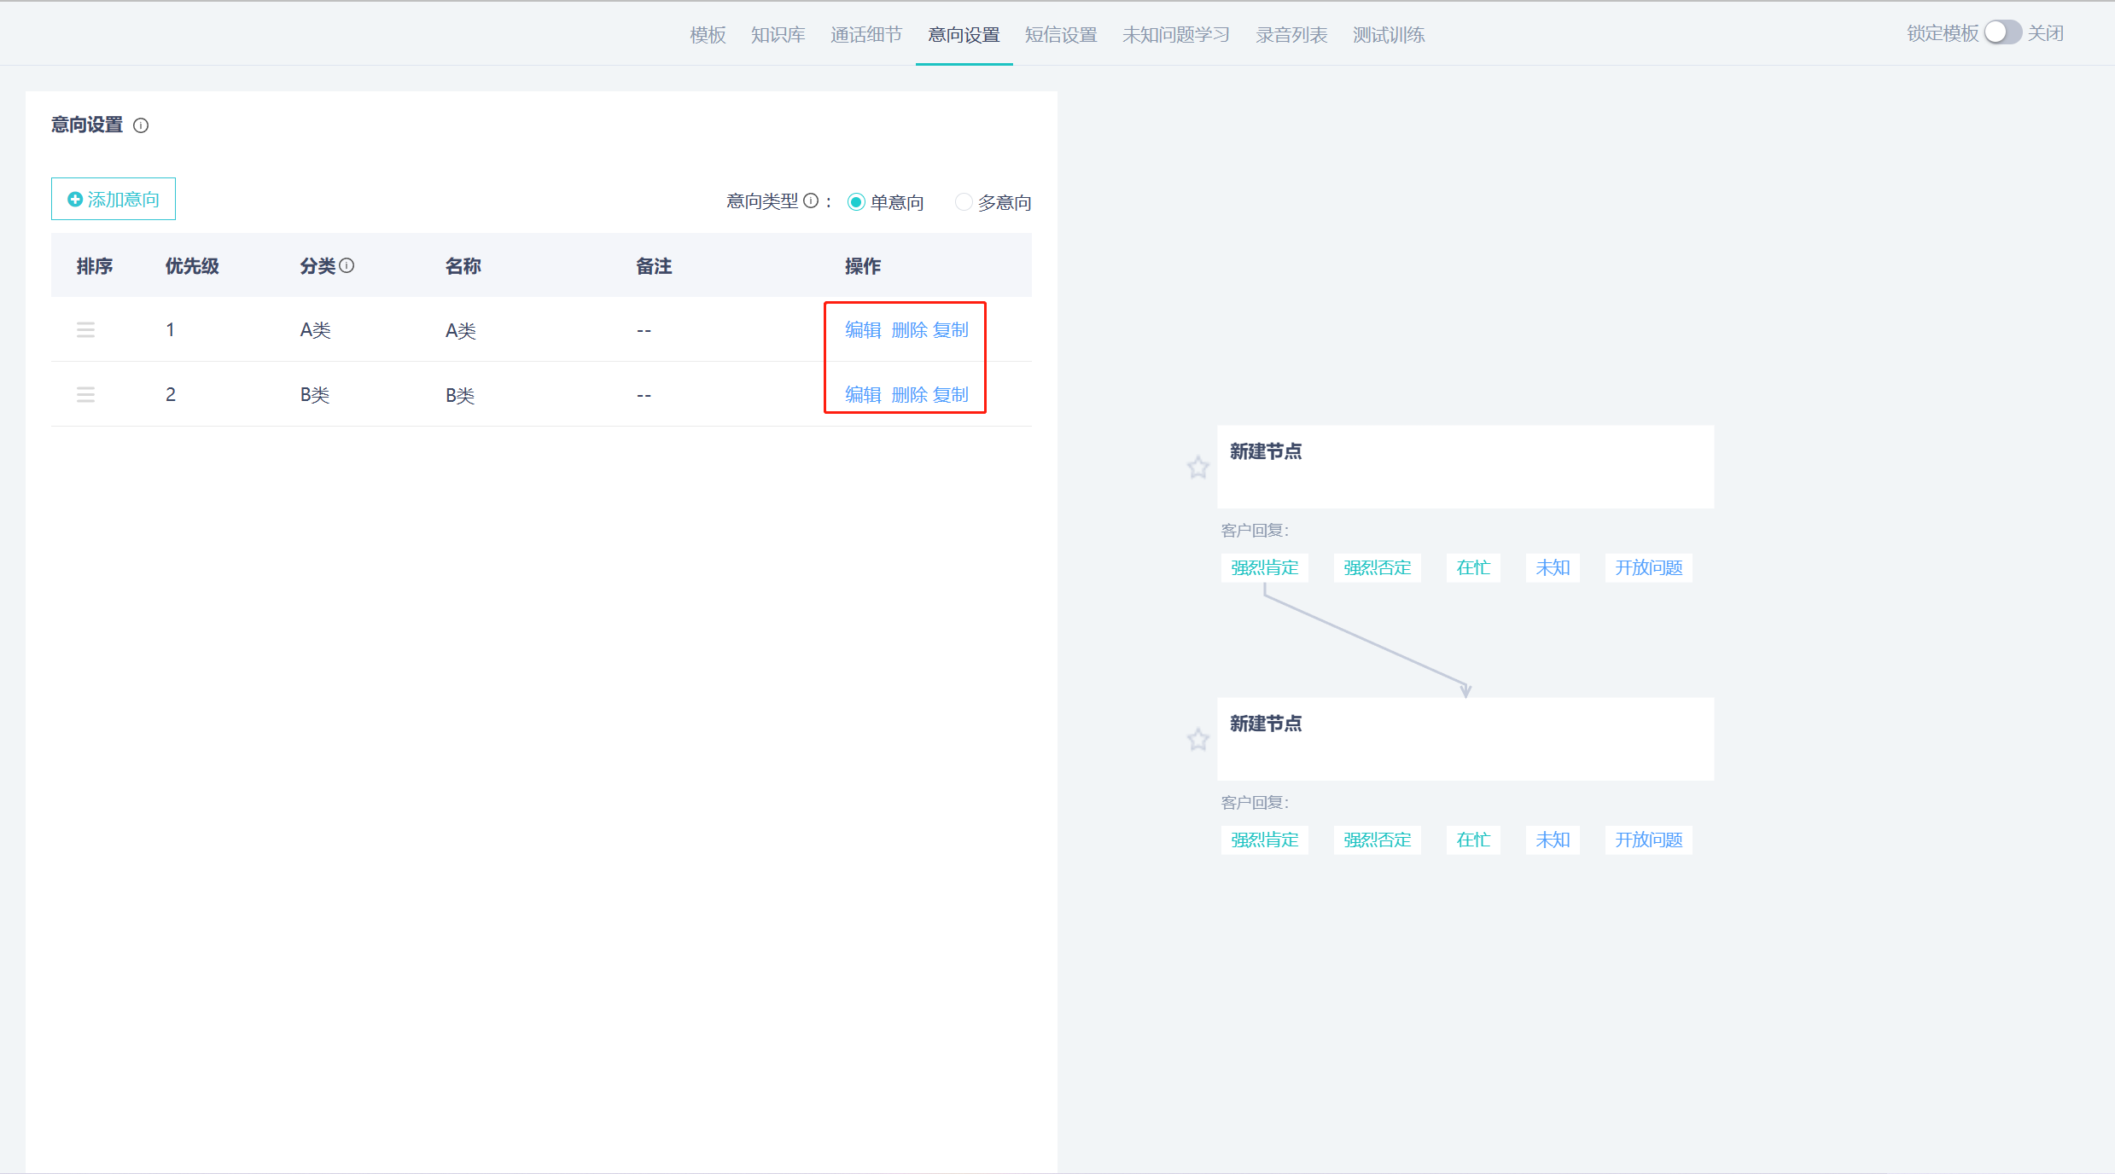The width and height of the screenshot is (2115, 1174).
Task: Go to the 短信设置 tab
Action: tap(1061, 35)
